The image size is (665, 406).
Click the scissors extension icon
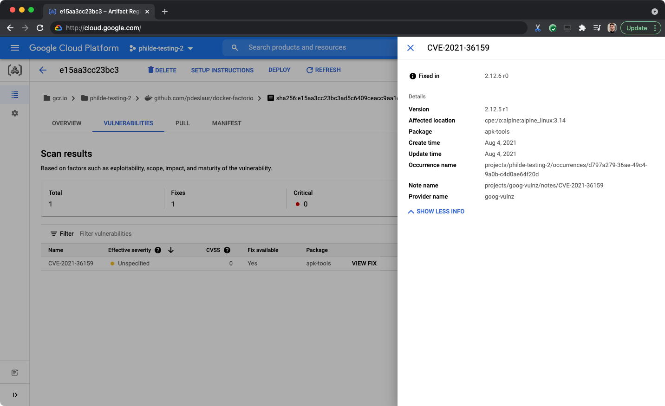538,28
